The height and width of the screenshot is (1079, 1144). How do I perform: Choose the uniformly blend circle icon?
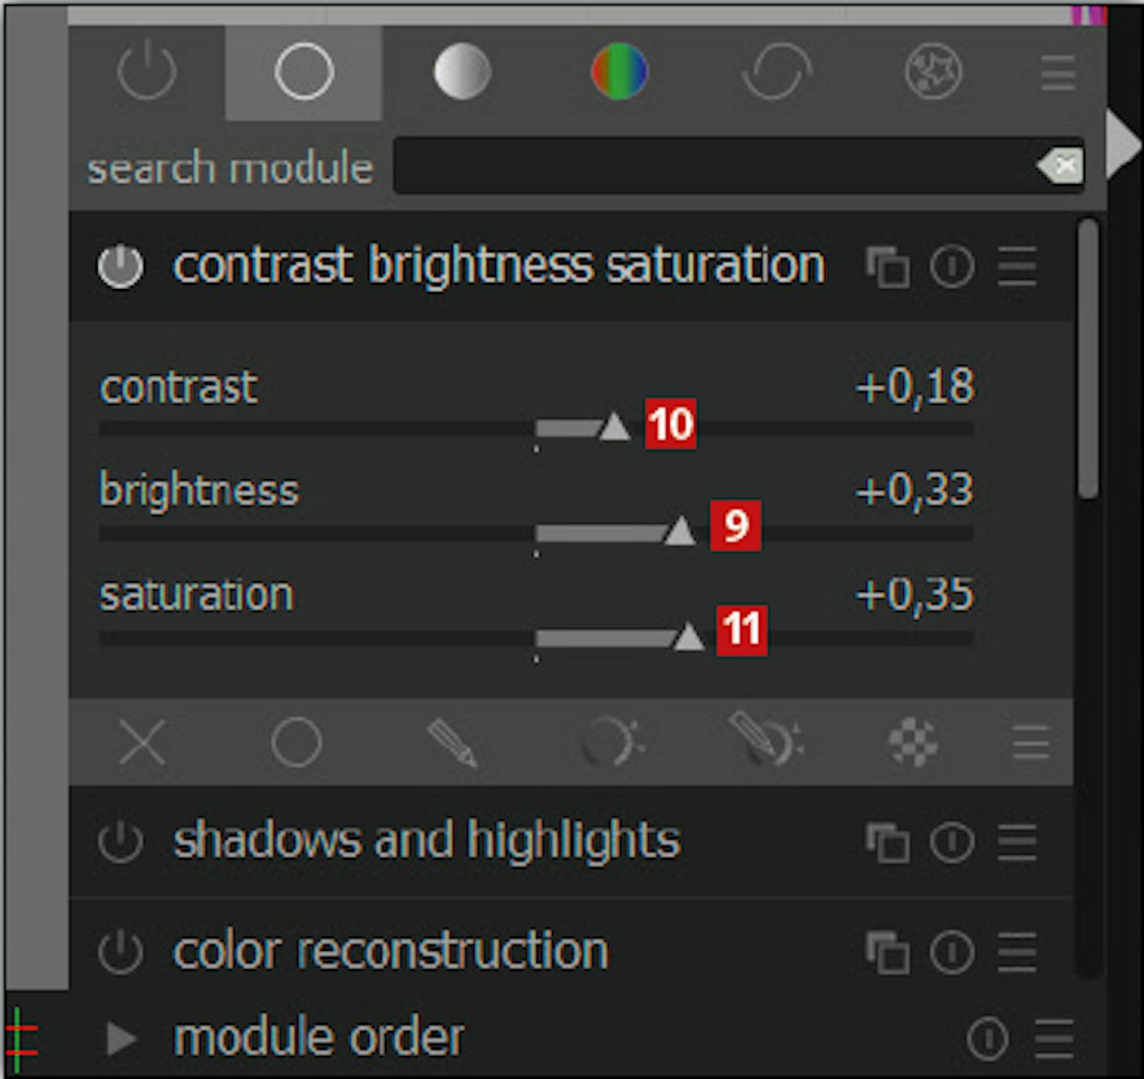tap(296, 742)
